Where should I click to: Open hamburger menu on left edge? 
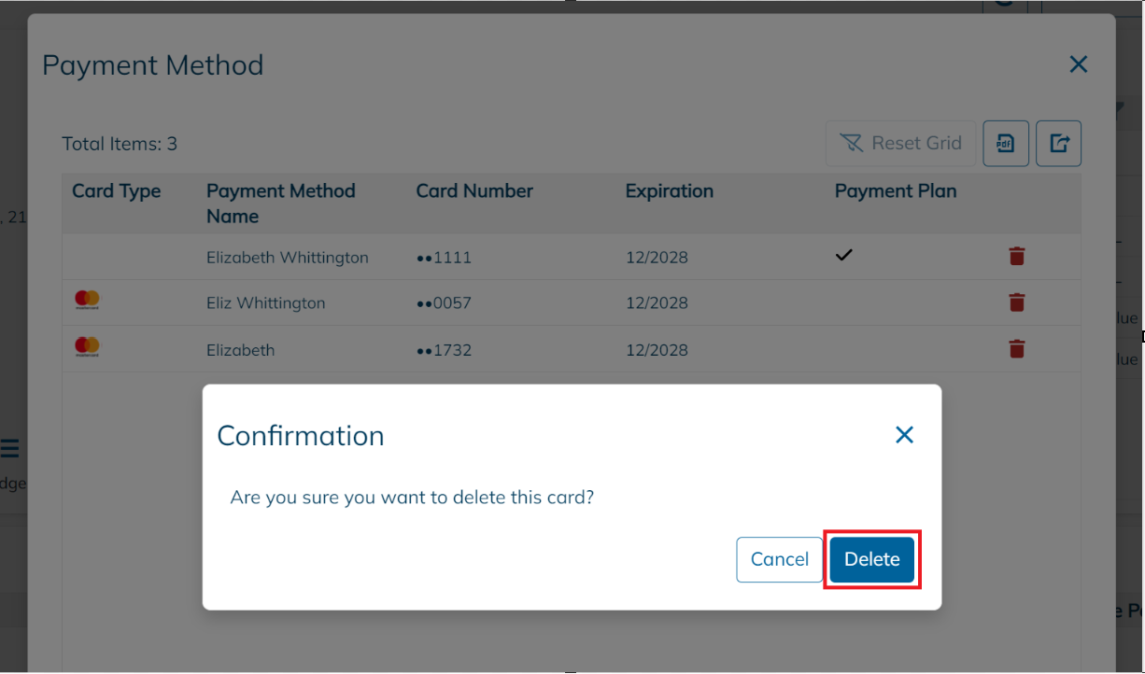click(9, 449)
